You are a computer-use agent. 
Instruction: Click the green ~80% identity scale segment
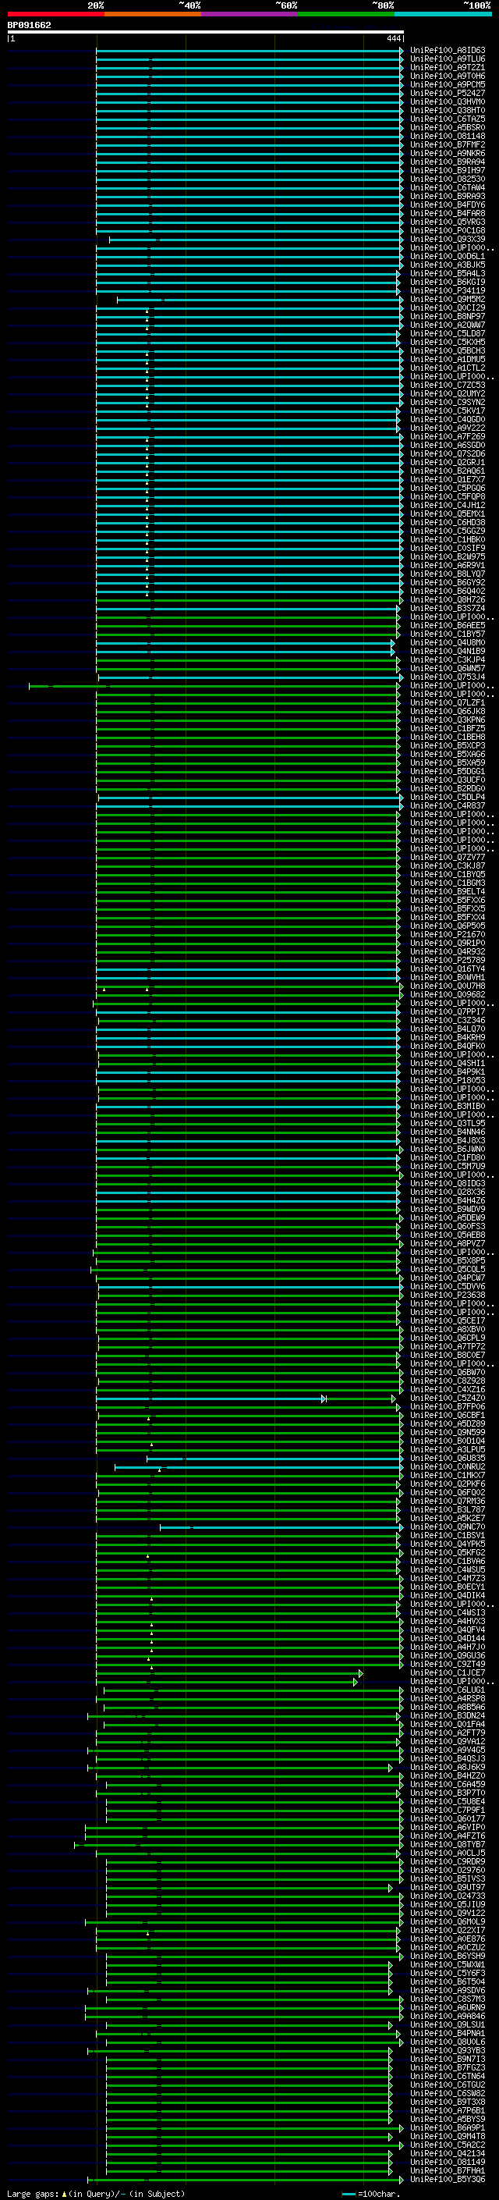click(x=346, y=14)
